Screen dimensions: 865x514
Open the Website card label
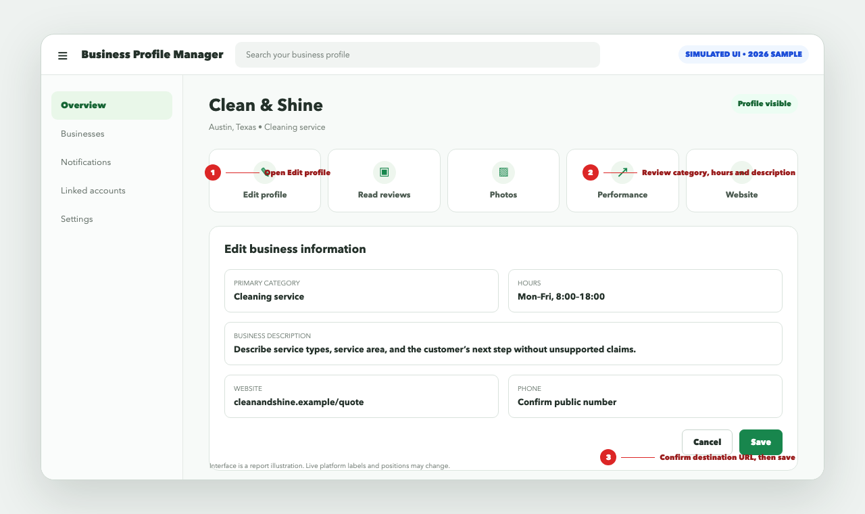click(x=741, y=195)
